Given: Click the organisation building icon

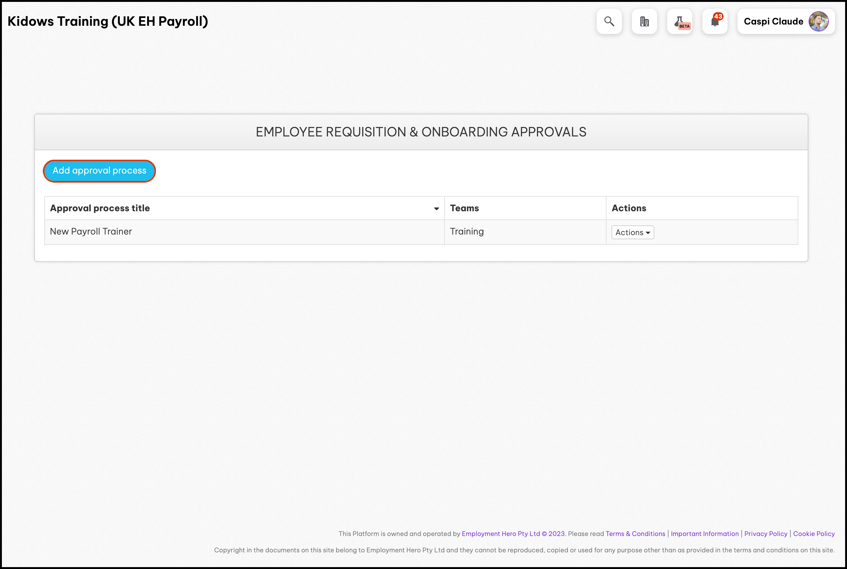Looking at the screenshot, I should coord(644,21).
